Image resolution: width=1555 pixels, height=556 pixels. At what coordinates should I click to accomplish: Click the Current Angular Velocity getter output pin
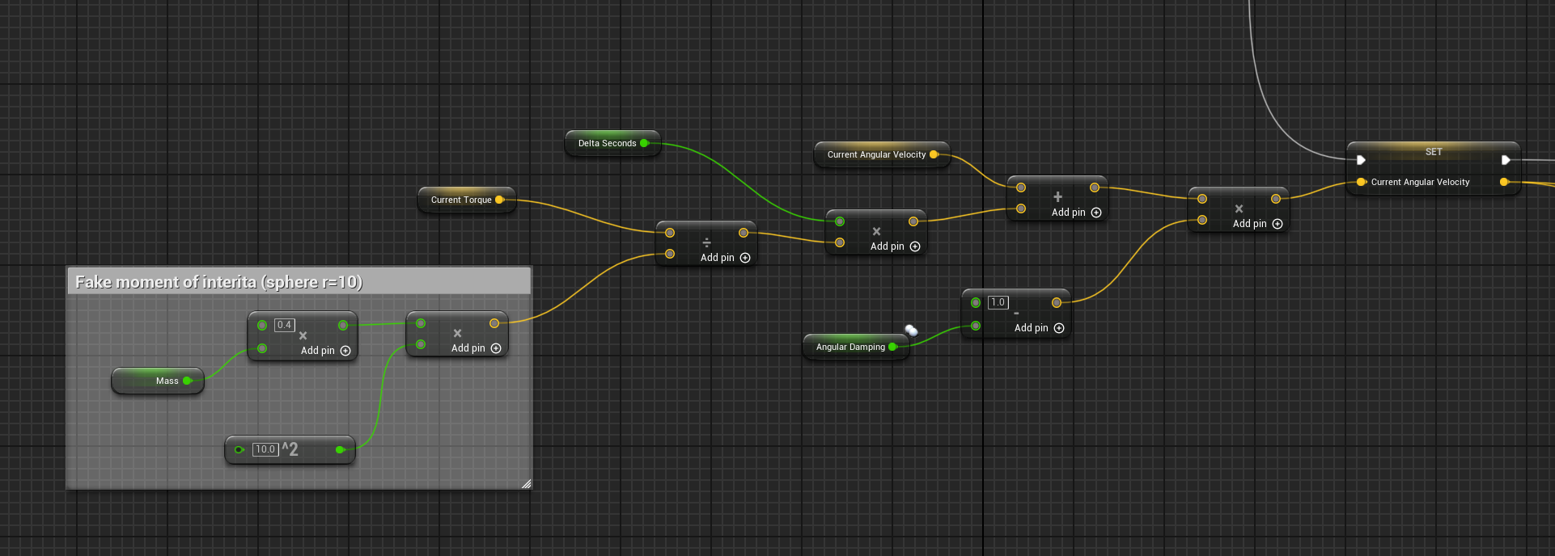pos(934,154)
